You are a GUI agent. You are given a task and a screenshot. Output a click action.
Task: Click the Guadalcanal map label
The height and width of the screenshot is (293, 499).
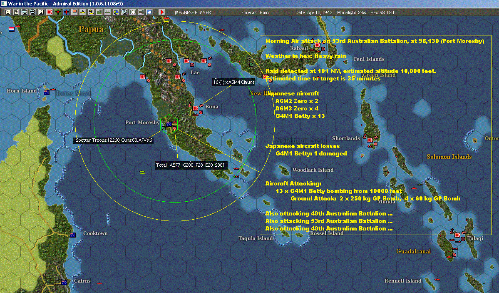coord(413,251)
